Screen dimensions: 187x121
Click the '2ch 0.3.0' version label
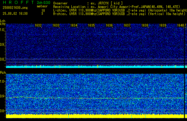click(x=43, y=3)
